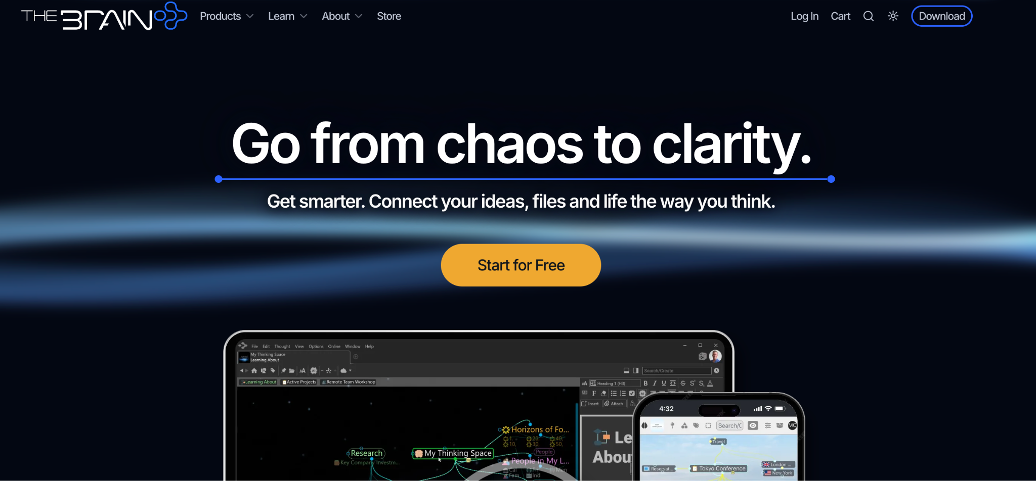Click the cloud sync icon in toolbar
The height and width of the screenshot is (481, 1036).
point(344,371)
